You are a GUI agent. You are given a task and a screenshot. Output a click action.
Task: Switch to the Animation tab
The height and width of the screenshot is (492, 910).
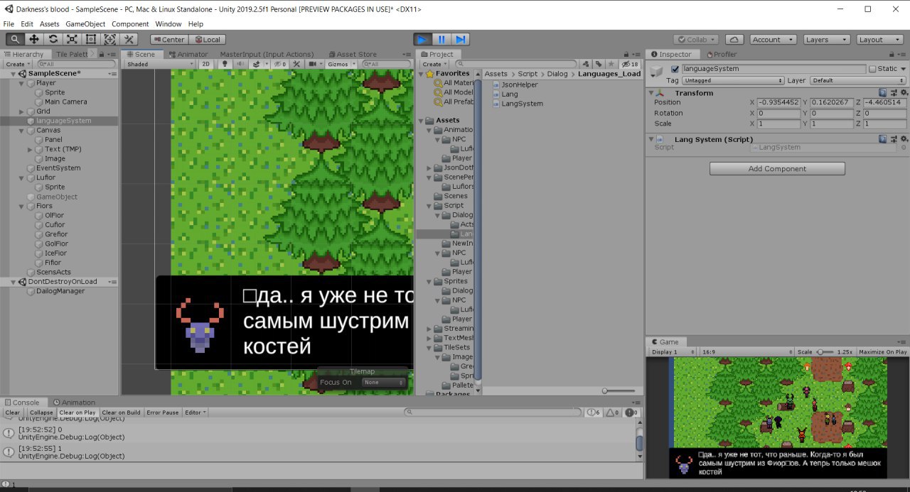[x=75, y=402]
